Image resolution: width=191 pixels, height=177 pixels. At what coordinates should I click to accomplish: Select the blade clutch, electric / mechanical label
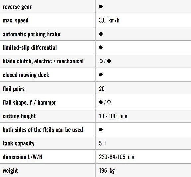pyautogui.click(x=43, y=61)
